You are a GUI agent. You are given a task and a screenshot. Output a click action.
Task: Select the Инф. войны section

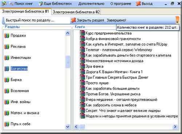(20, 102)
